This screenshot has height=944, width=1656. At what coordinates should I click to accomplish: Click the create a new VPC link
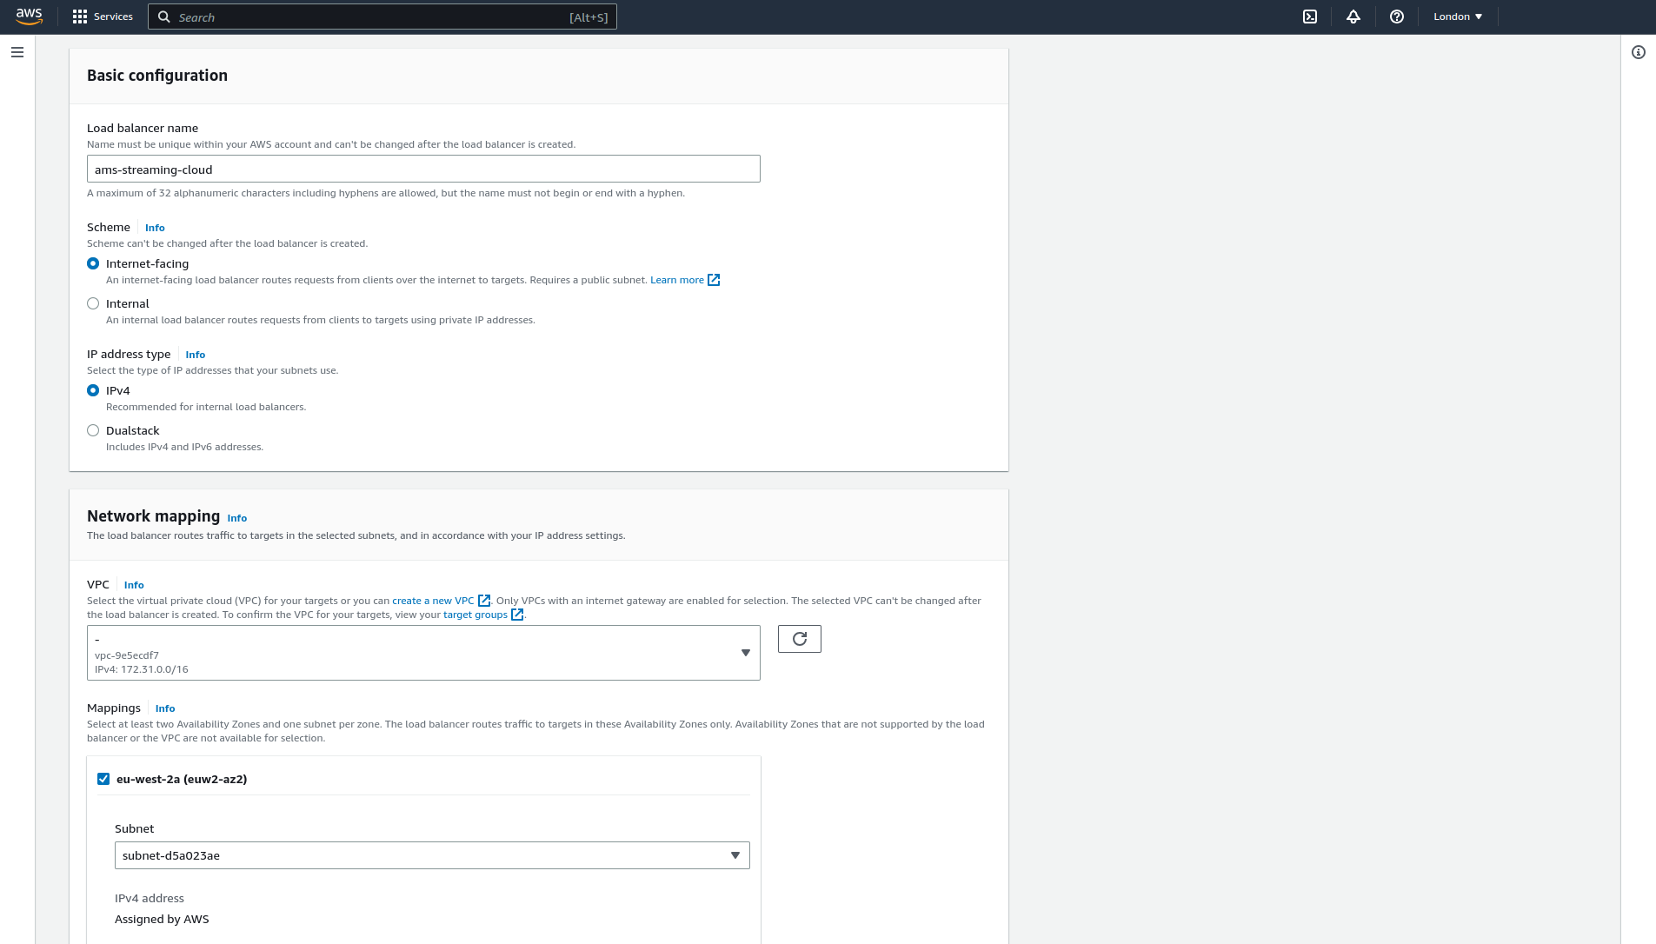(x=433, y=601)
